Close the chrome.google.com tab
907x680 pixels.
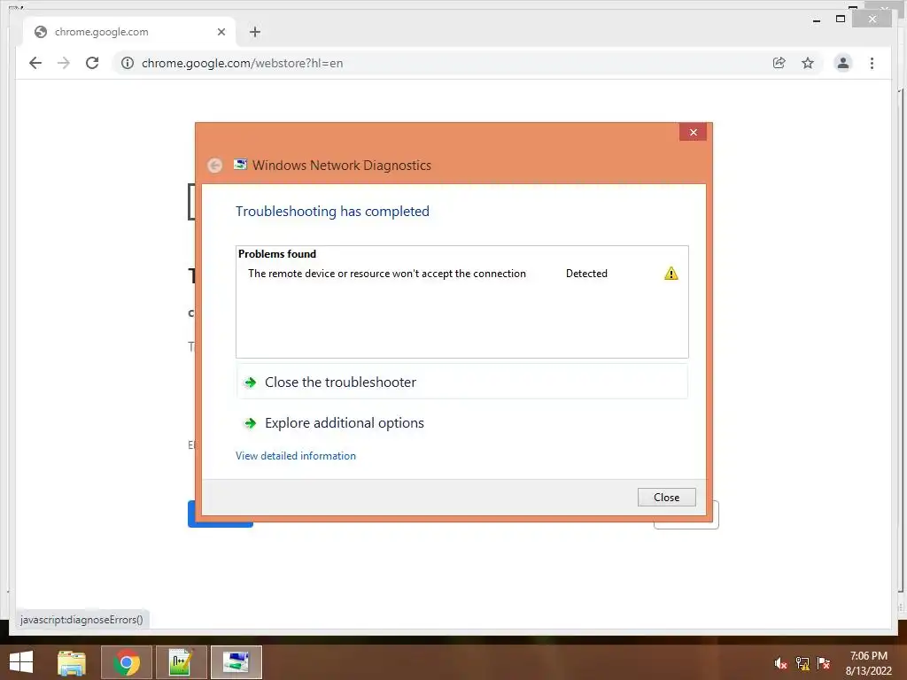pos(221,32)
